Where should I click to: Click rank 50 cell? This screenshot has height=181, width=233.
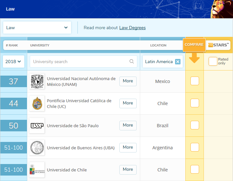pos(13,126)
